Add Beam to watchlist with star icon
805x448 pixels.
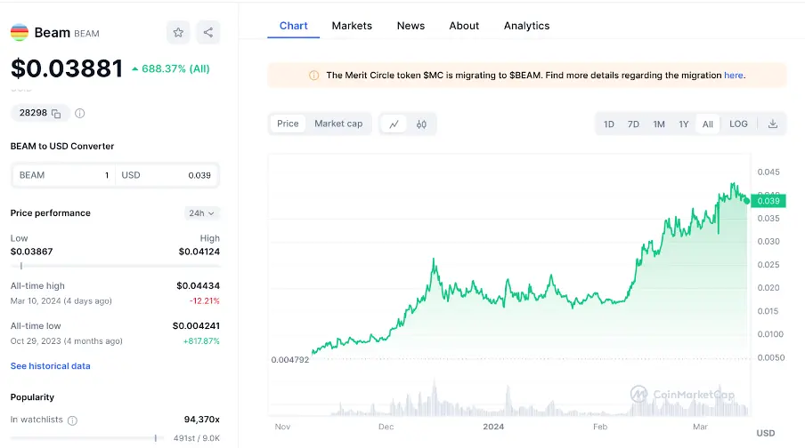tap(178, 33)
